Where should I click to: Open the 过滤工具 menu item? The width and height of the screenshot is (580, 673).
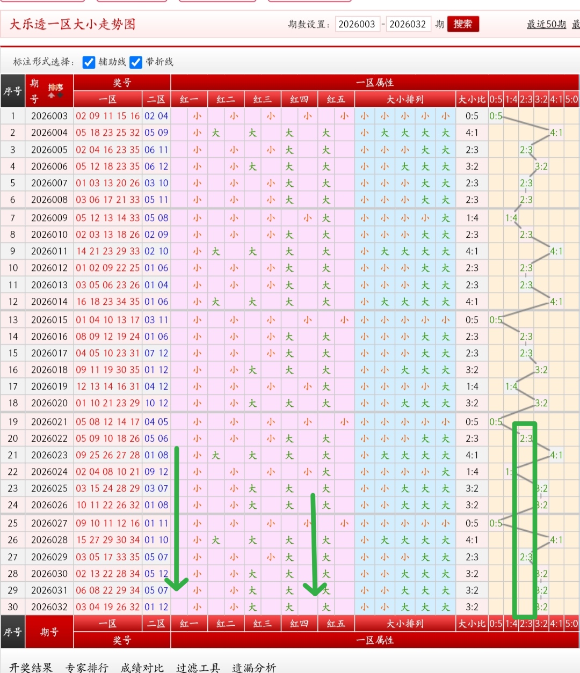pos(198,667)
